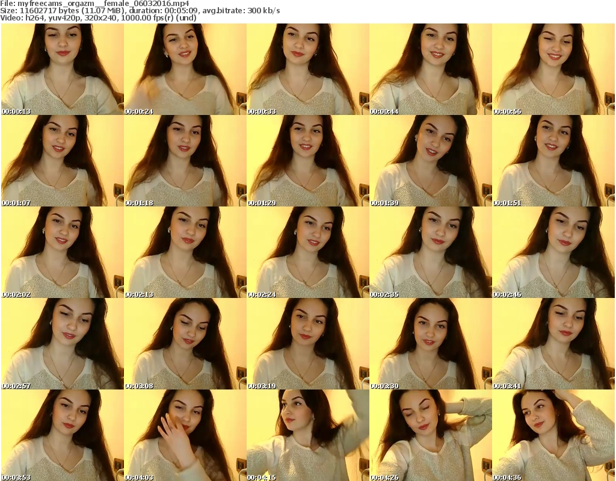Open the frame at 00:01:51
Image resolution: width=616 pixels, height=481 pixels.
coord(553,161)
